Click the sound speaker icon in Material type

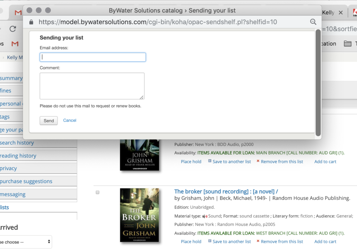pyautogui.click(x=205, y=216)
